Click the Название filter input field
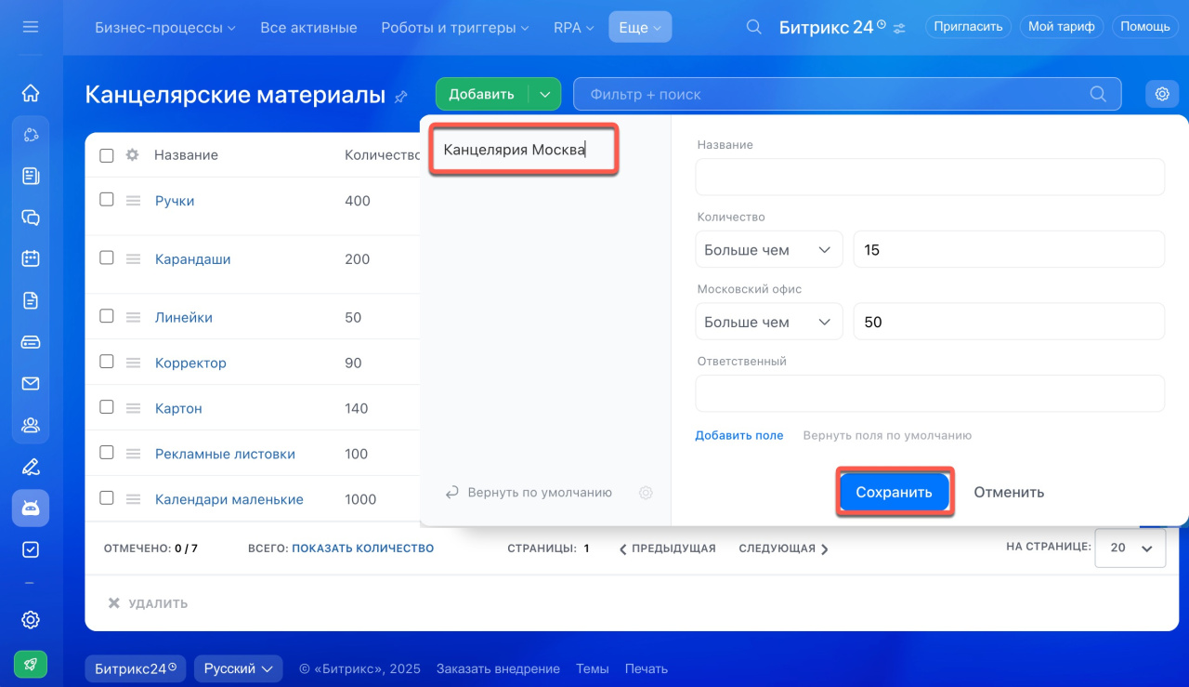The width and height of the screenshot is (1189, 687). click(x=930, y=177)
